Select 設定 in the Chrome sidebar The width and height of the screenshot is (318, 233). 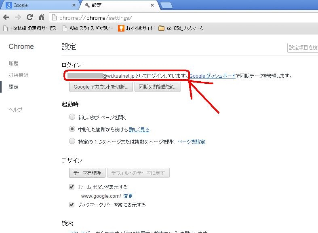(14, 87)
